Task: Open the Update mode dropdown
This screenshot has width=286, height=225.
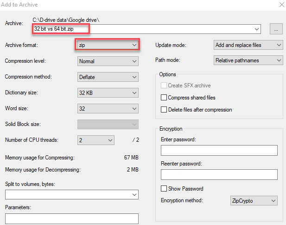Action: point(248,45)
